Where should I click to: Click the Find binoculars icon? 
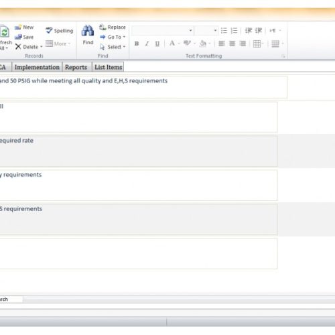pyautogui.click(x=88, y=31)
